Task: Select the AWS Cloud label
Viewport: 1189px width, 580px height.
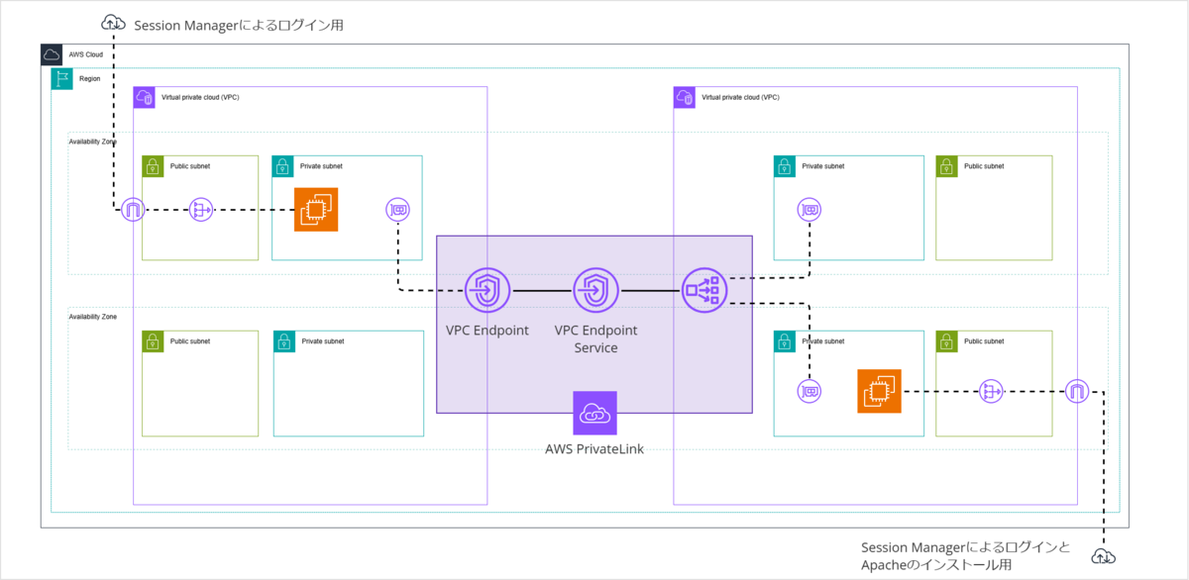Action: (x=86, y=54)
